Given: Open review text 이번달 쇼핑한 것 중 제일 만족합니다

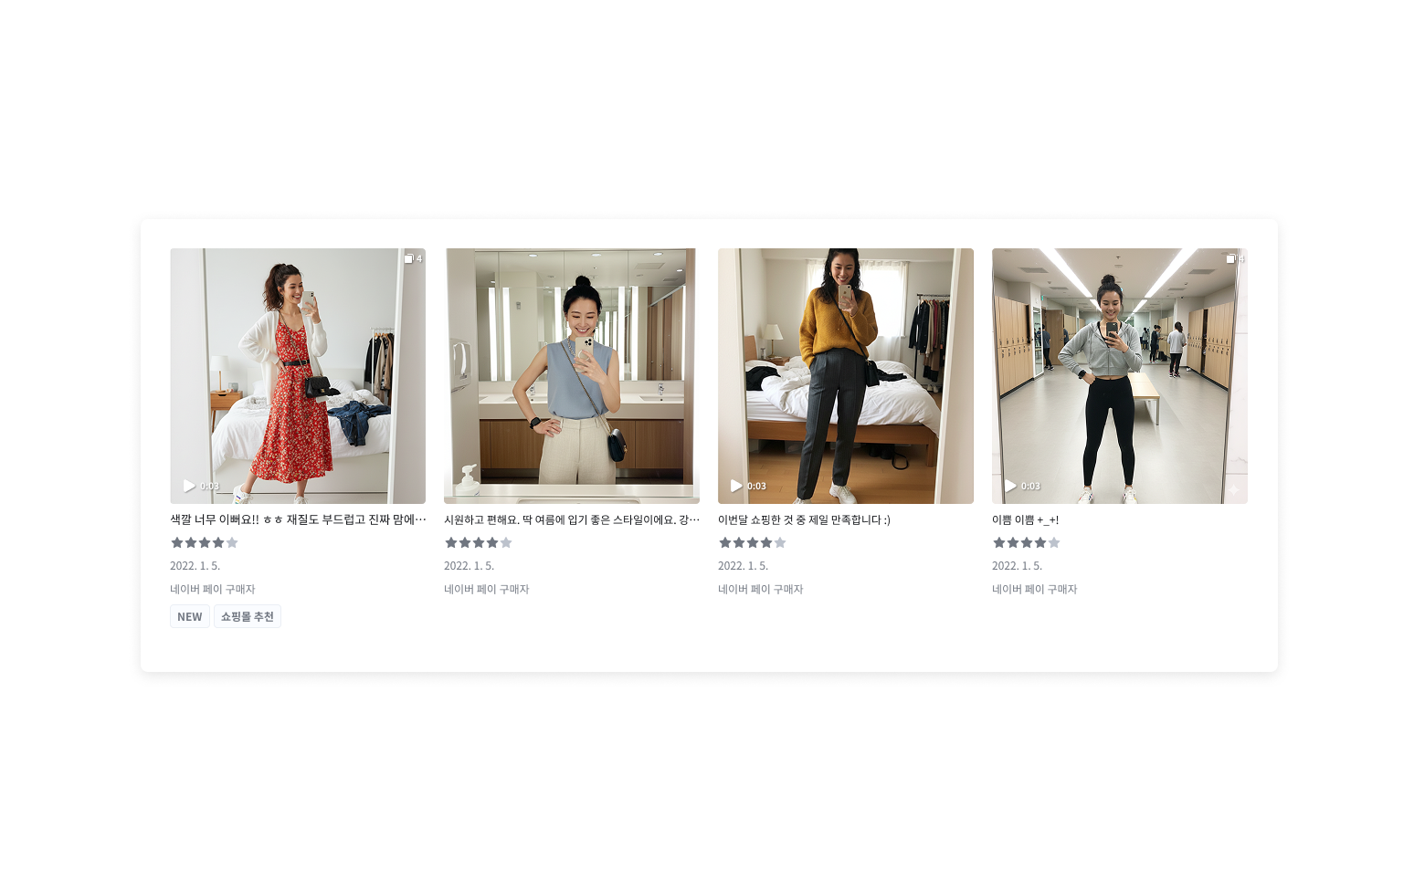Looking at the screenshot, I should (804, 519).
